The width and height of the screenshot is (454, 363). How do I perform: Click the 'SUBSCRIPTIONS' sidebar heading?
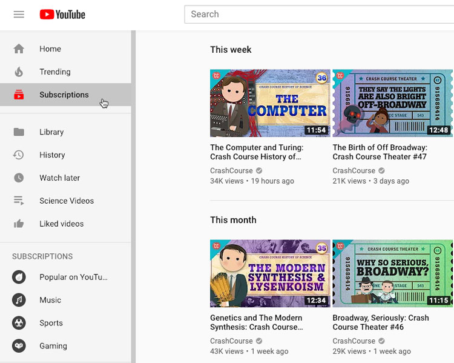42,256
